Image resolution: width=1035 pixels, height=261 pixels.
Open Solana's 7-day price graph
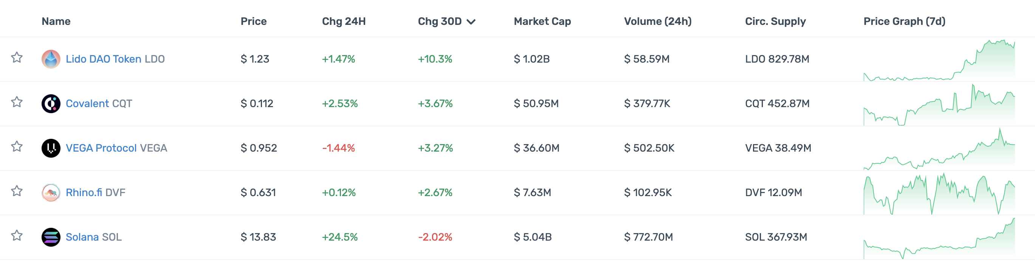[x=939, y=239]
